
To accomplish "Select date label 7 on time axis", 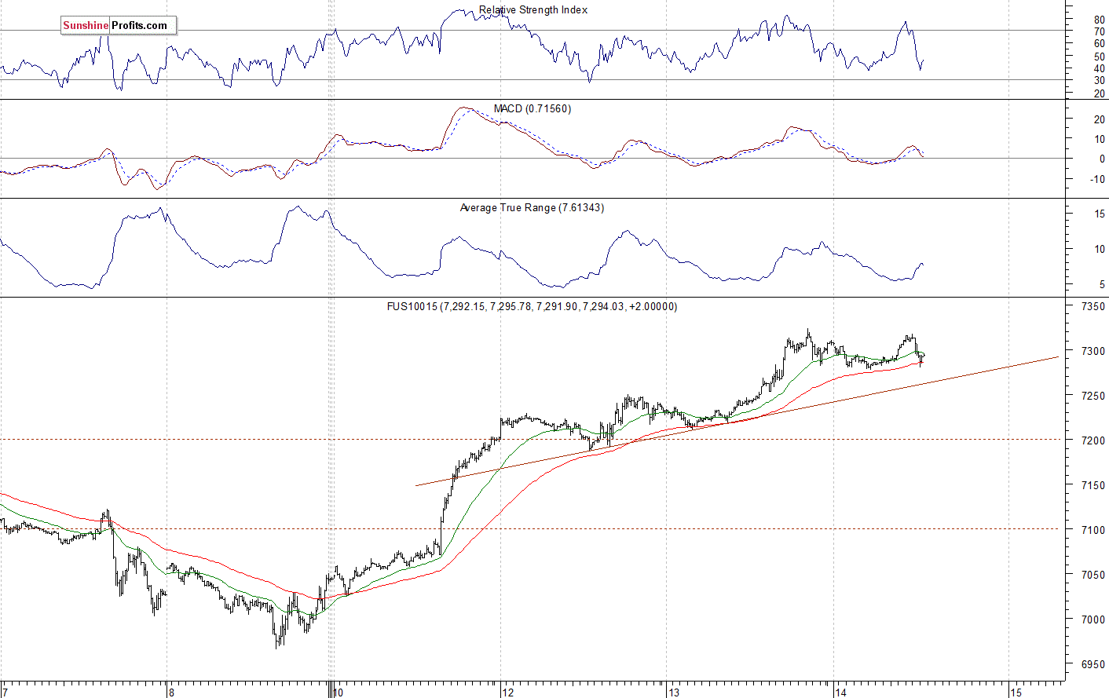I will tap(5, 693).
